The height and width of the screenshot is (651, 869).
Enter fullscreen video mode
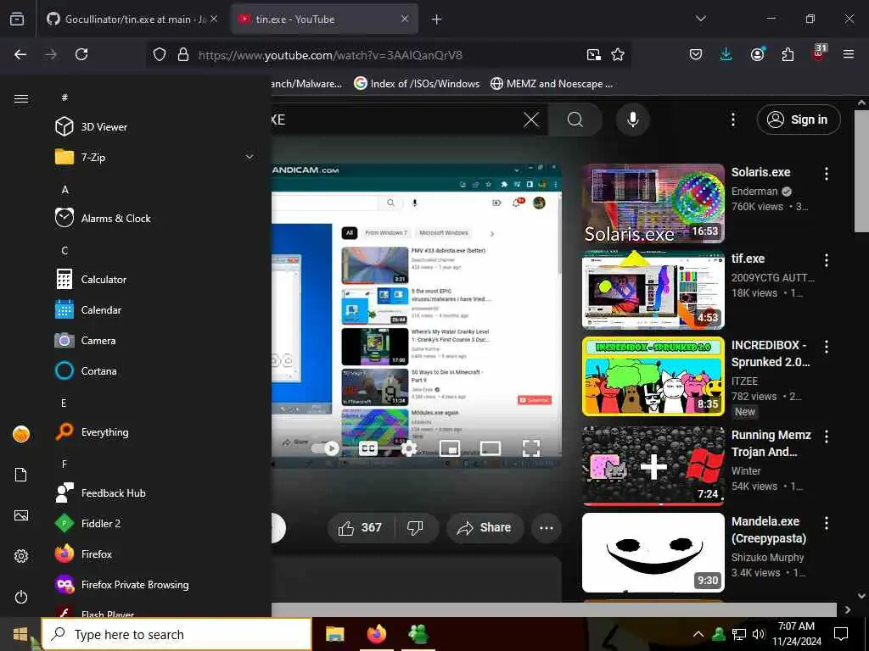click(x=531, y=448)
